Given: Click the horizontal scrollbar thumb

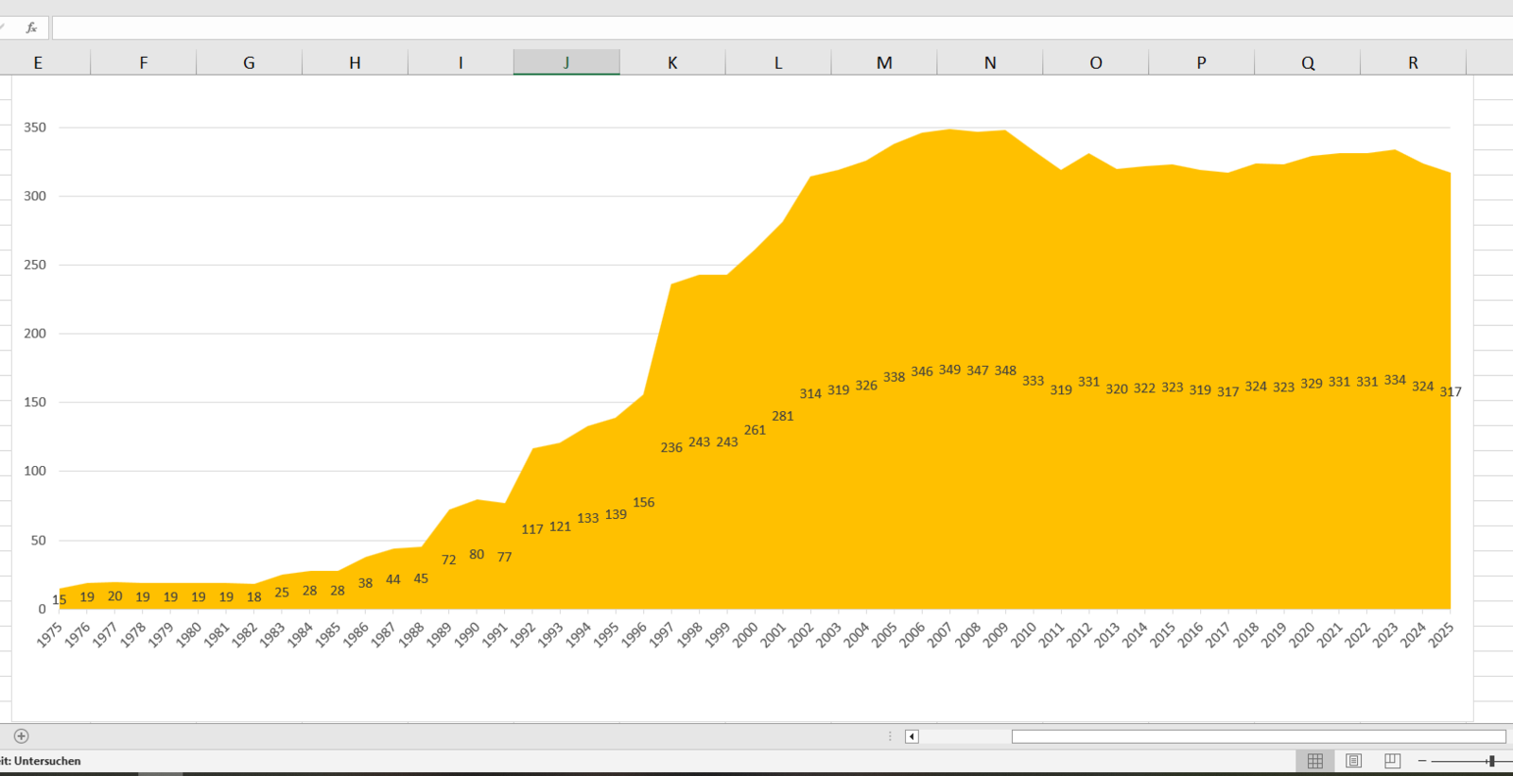Looking at the screenshot, I should (x=1258, y=736).
